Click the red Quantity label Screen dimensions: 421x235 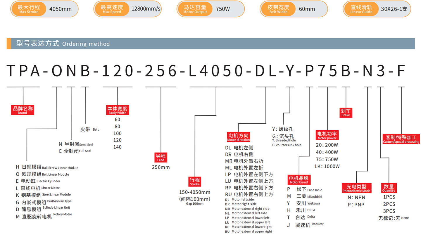click(389, 188)
